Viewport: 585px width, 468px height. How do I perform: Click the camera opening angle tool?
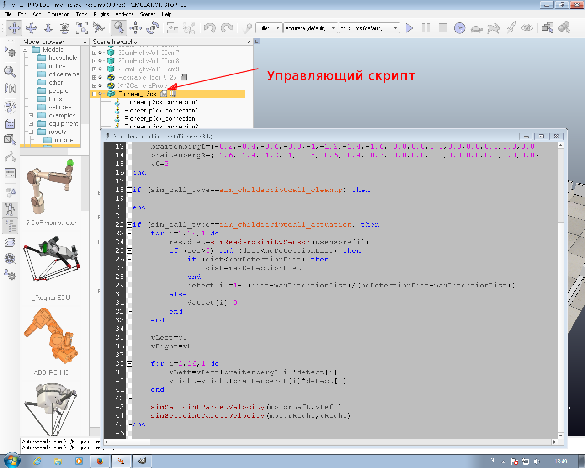(65, 28)
